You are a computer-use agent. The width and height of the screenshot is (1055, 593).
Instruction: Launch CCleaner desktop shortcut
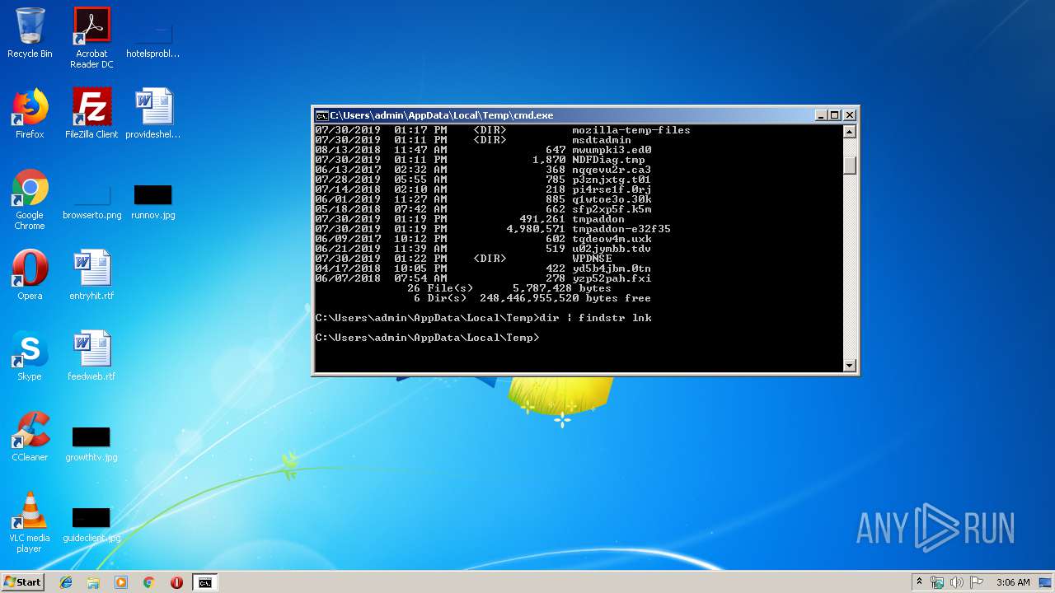click(x=30, y=437)
